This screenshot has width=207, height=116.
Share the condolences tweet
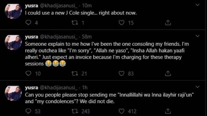[x=169, y=111]
